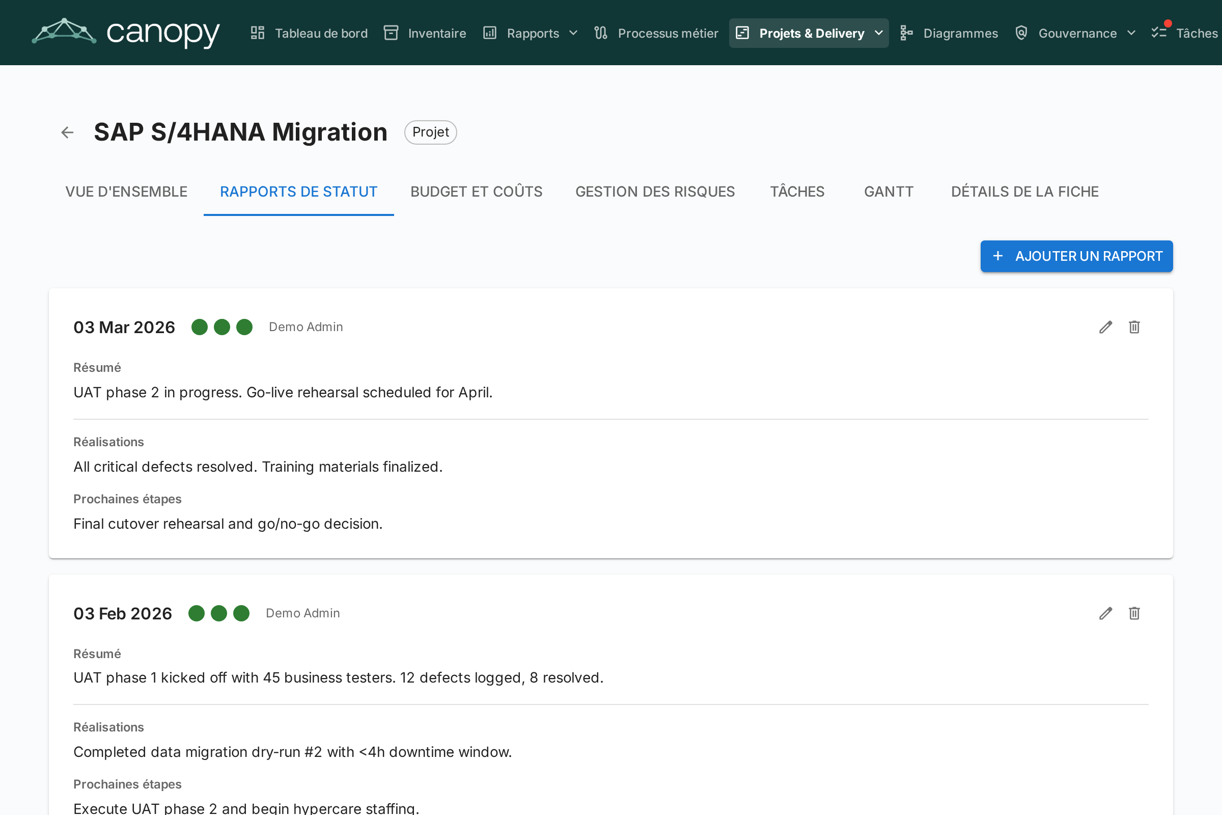
Task: Click first green status dot for 03 Mar 2026
Action: click(x=200, y=327)
